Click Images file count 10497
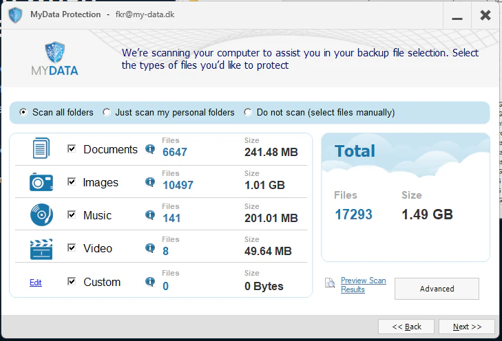This screenshot has width=502, height=341. click(178, 185)
